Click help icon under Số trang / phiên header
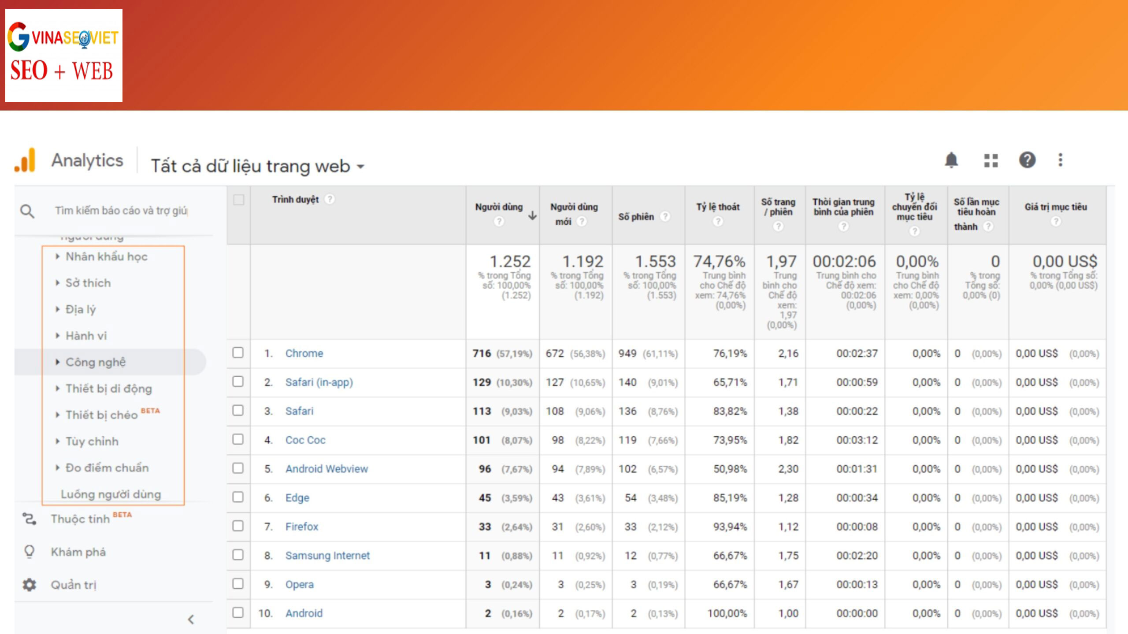 point(778,226)
